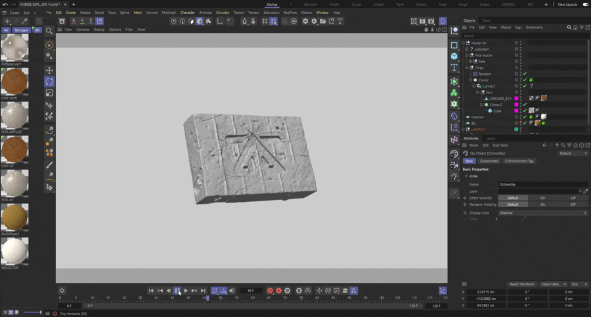Set Renderer Visibility to Off

pos(573,205)
